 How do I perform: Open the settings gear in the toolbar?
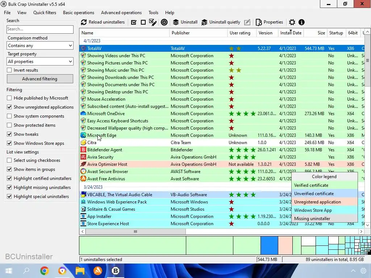292,22
